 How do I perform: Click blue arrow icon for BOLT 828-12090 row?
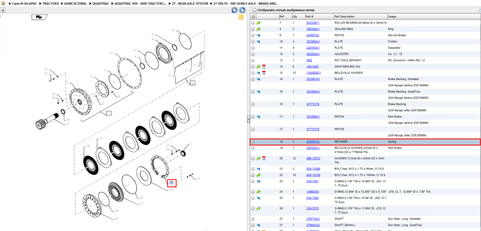259,169
